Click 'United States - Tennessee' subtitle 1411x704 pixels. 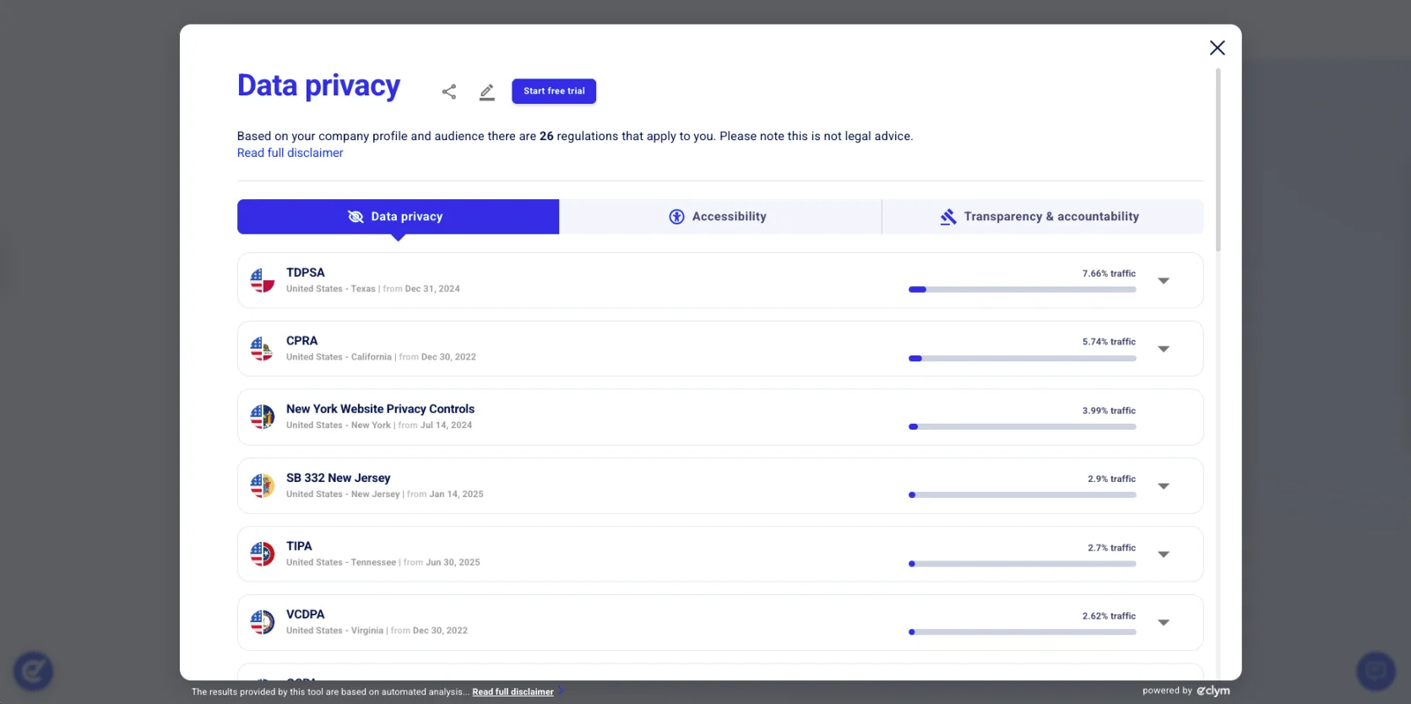click(x=341, y=562)
